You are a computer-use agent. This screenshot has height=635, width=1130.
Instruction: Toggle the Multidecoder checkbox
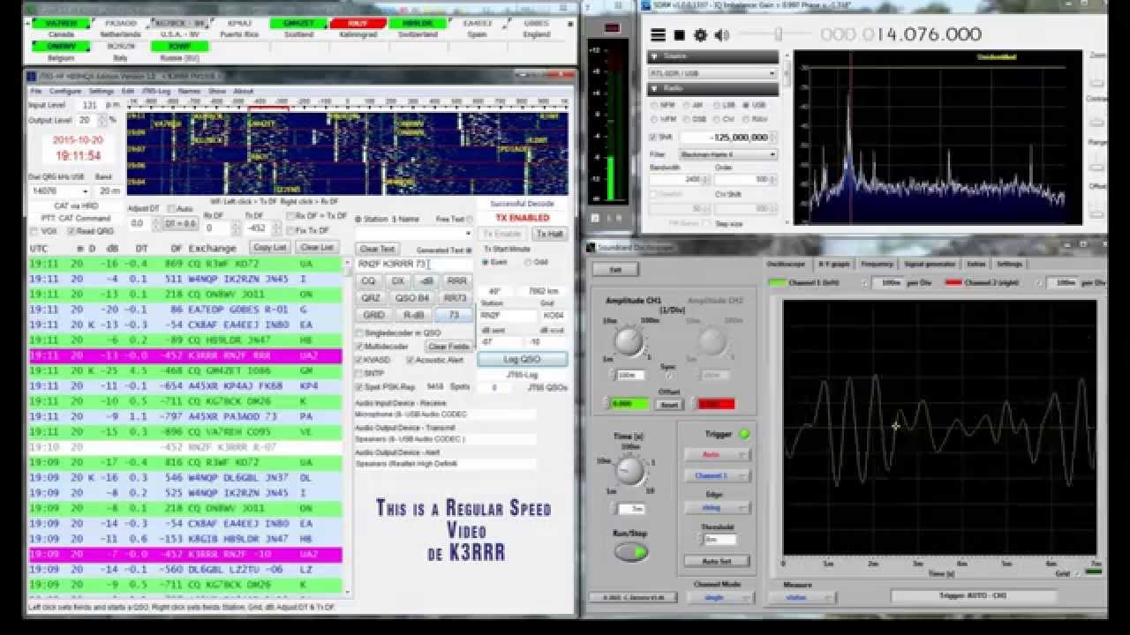359,347
